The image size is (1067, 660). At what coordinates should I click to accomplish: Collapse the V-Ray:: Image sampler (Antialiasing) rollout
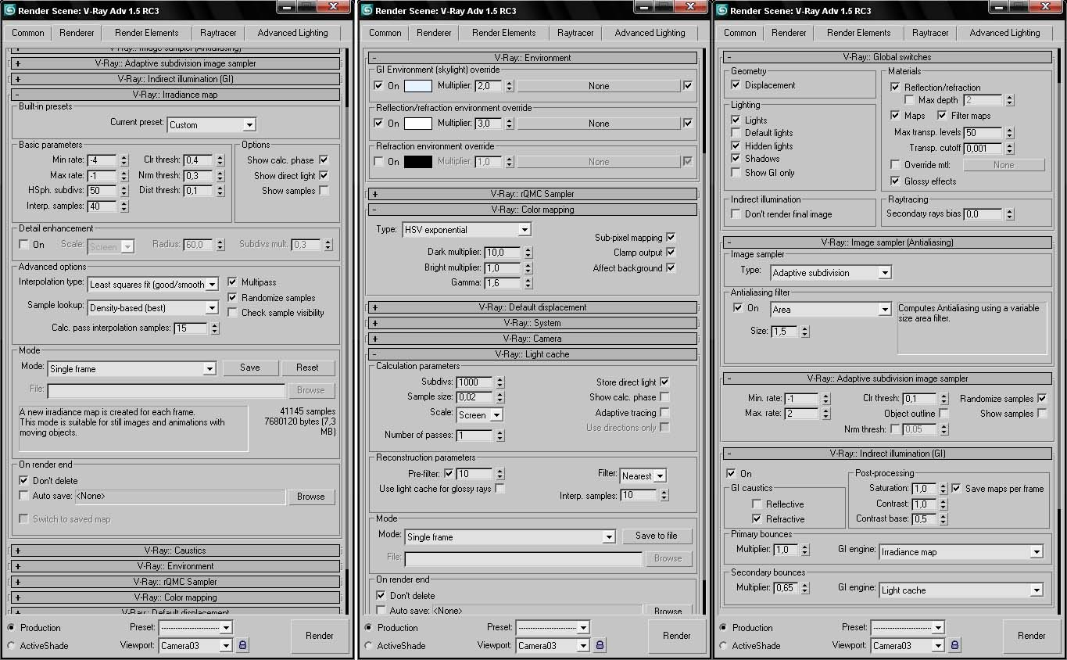click(887, 242)
